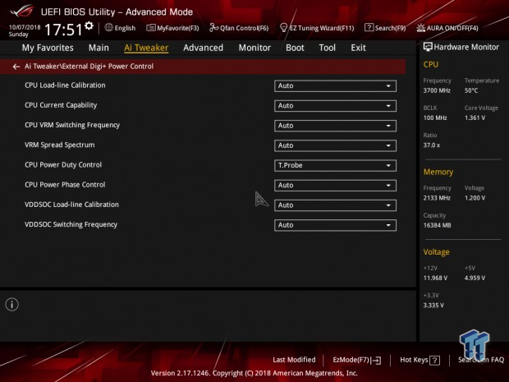This screenshot has height=382, width=509.
Task: Expand CPU Power Phase Control dropdown
Action: point(335,186)
